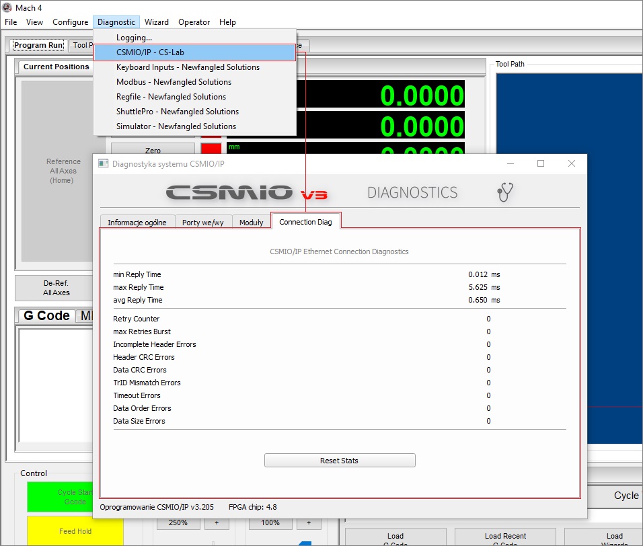Select Modbus - Newfangled Solutions entry

click(195, 82)
